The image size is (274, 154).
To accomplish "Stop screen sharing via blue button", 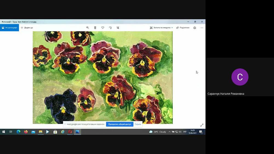I will coord(120,124).
